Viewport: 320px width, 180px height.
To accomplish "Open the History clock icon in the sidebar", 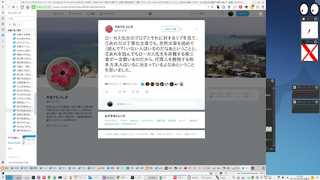I will pyautogui.click(x=2, y=29).
